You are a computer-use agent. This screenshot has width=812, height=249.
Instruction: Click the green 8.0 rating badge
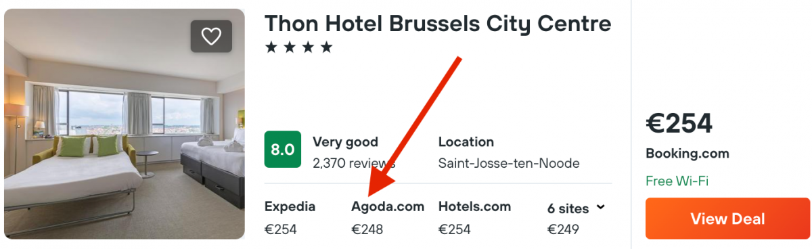click(x=282, y=150)
